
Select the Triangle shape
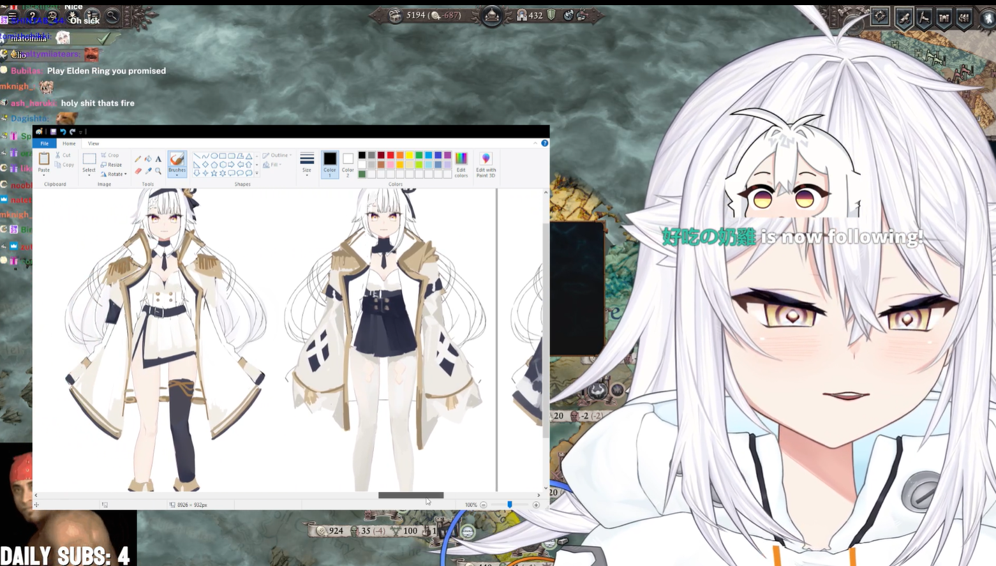tap(249, 156)
